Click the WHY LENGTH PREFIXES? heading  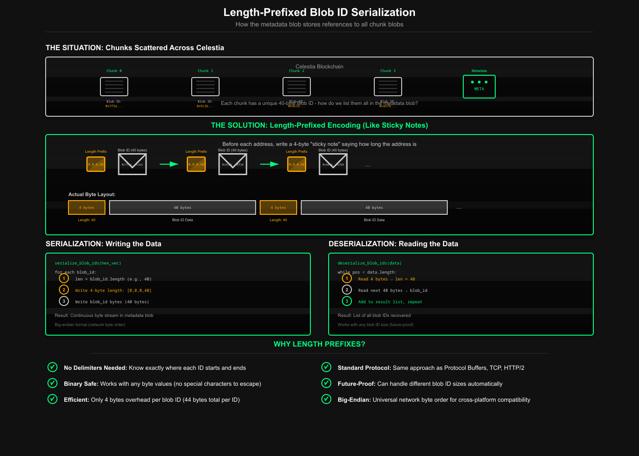click(319, 344)
